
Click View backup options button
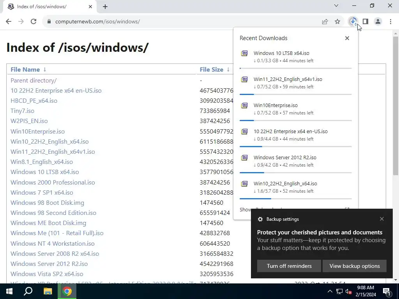tap(355, 266)
